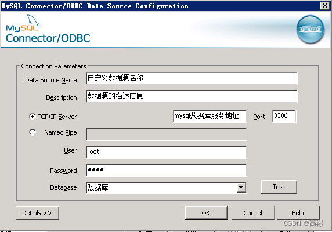Screen dimensions: 332x232
Task: Click the disabled Named Pipe text field
Action: [x=167, y=134]
